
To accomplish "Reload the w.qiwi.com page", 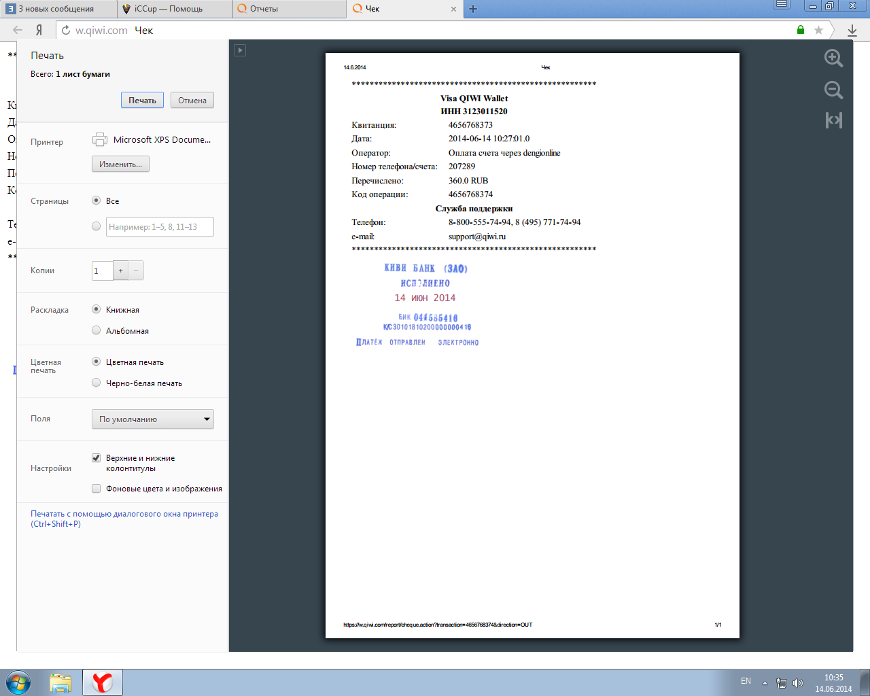I will coord(66,30).
